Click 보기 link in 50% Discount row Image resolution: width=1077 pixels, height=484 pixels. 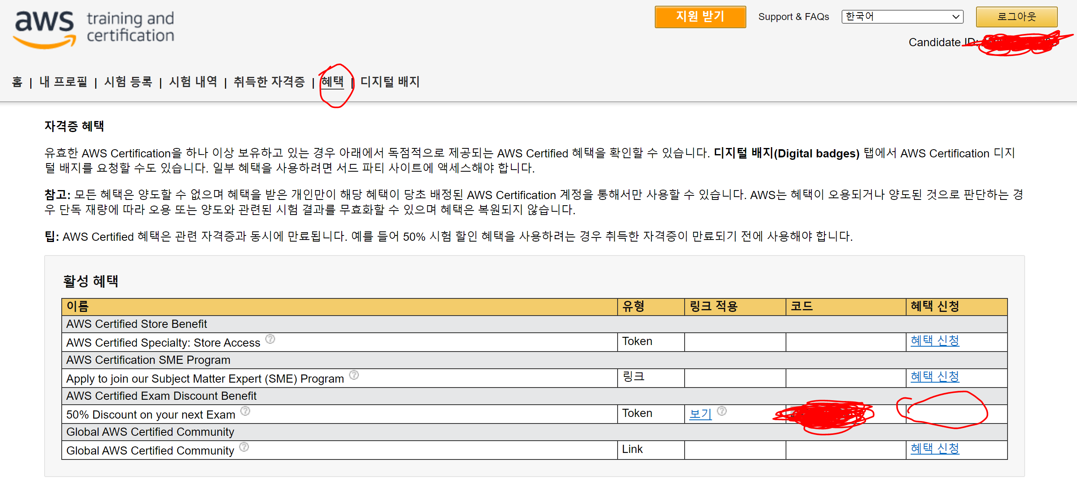coord(700,414)
